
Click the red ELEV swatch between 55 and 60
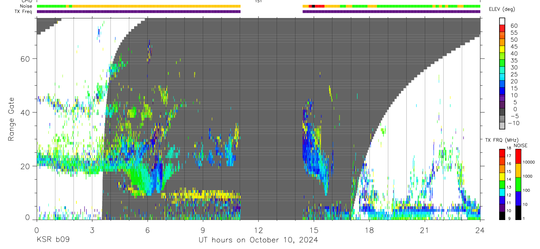coord(502,29)
